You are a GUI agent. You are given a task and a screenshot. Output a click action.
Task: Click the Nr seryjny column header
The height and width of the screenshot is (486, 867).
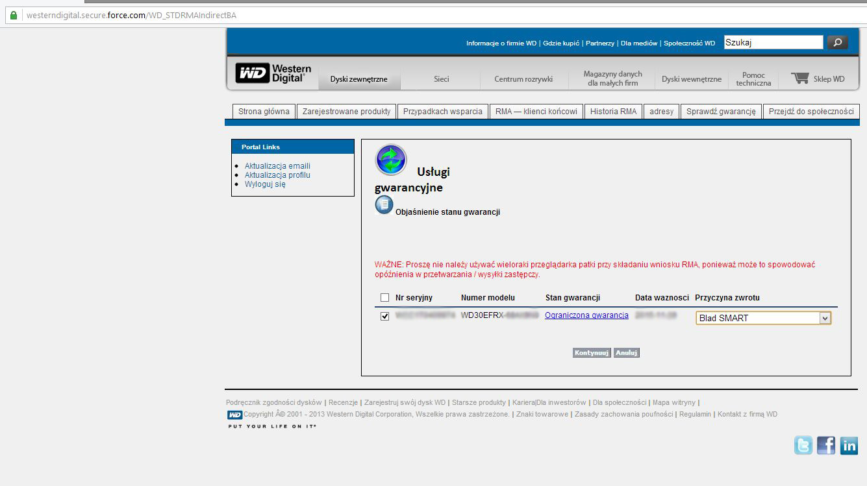click(x=414, y=298)
